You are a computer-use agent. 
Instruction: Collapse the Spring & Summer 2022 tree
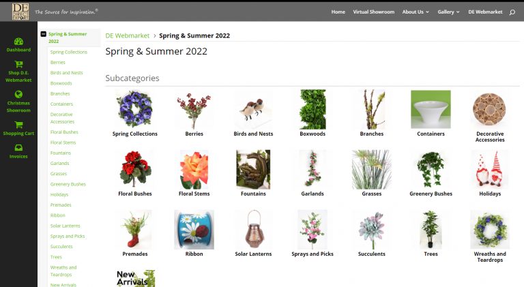pyautogui.click(x=44, y=33)
